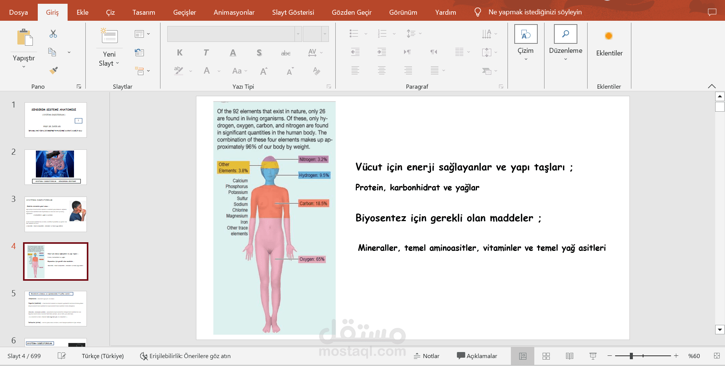Open the Ekle tab

click(82, 12)
